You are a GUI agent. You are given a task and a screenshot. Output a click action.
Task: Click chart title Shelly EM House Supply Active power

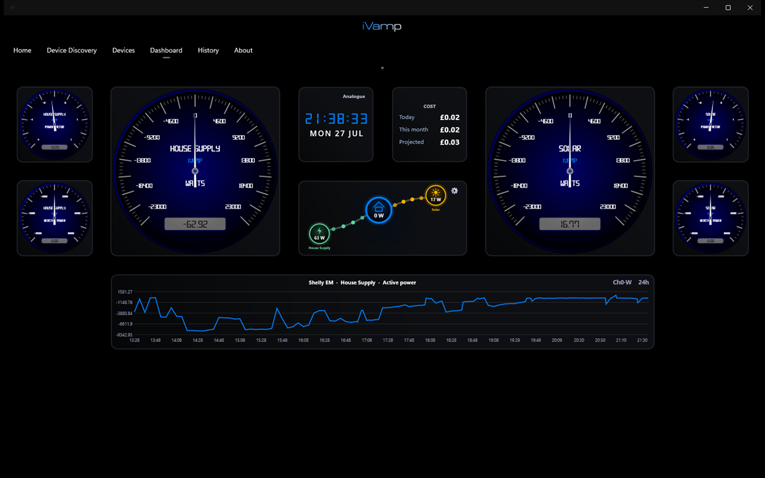(x=362, y=283)
